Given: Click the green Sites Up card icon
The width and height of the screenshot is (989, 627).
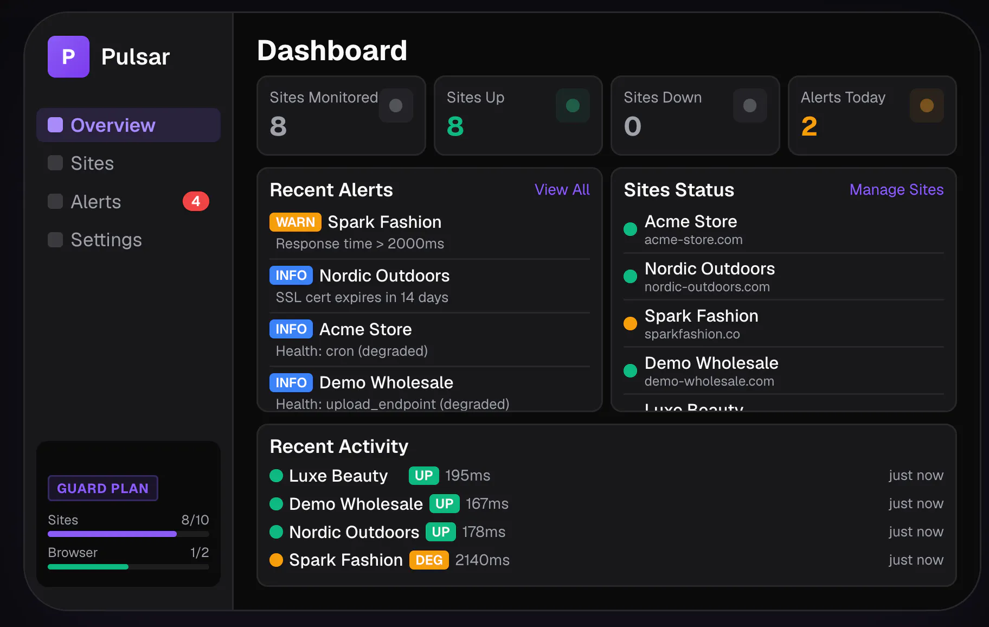Looking at the screenshot, I should click(x=573, y=105).
